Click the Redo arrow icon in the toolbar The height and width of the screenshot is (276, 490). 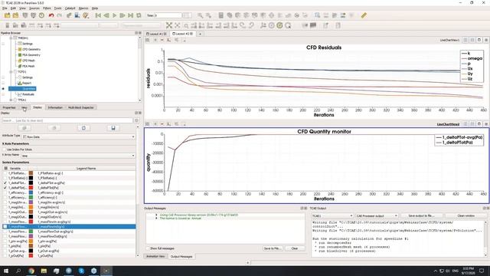pos(60,15)
